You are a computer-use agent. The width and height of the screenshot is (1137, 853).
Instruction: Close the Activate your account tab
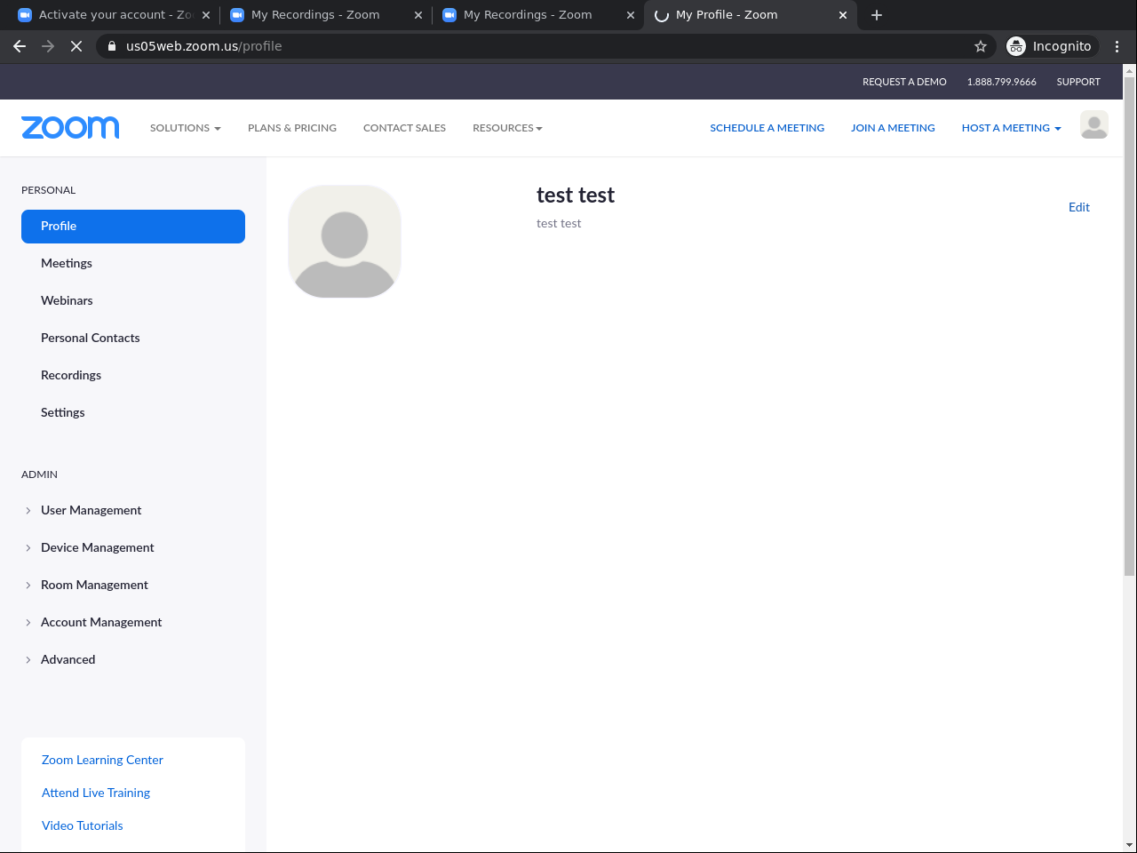tap(206, 15)
